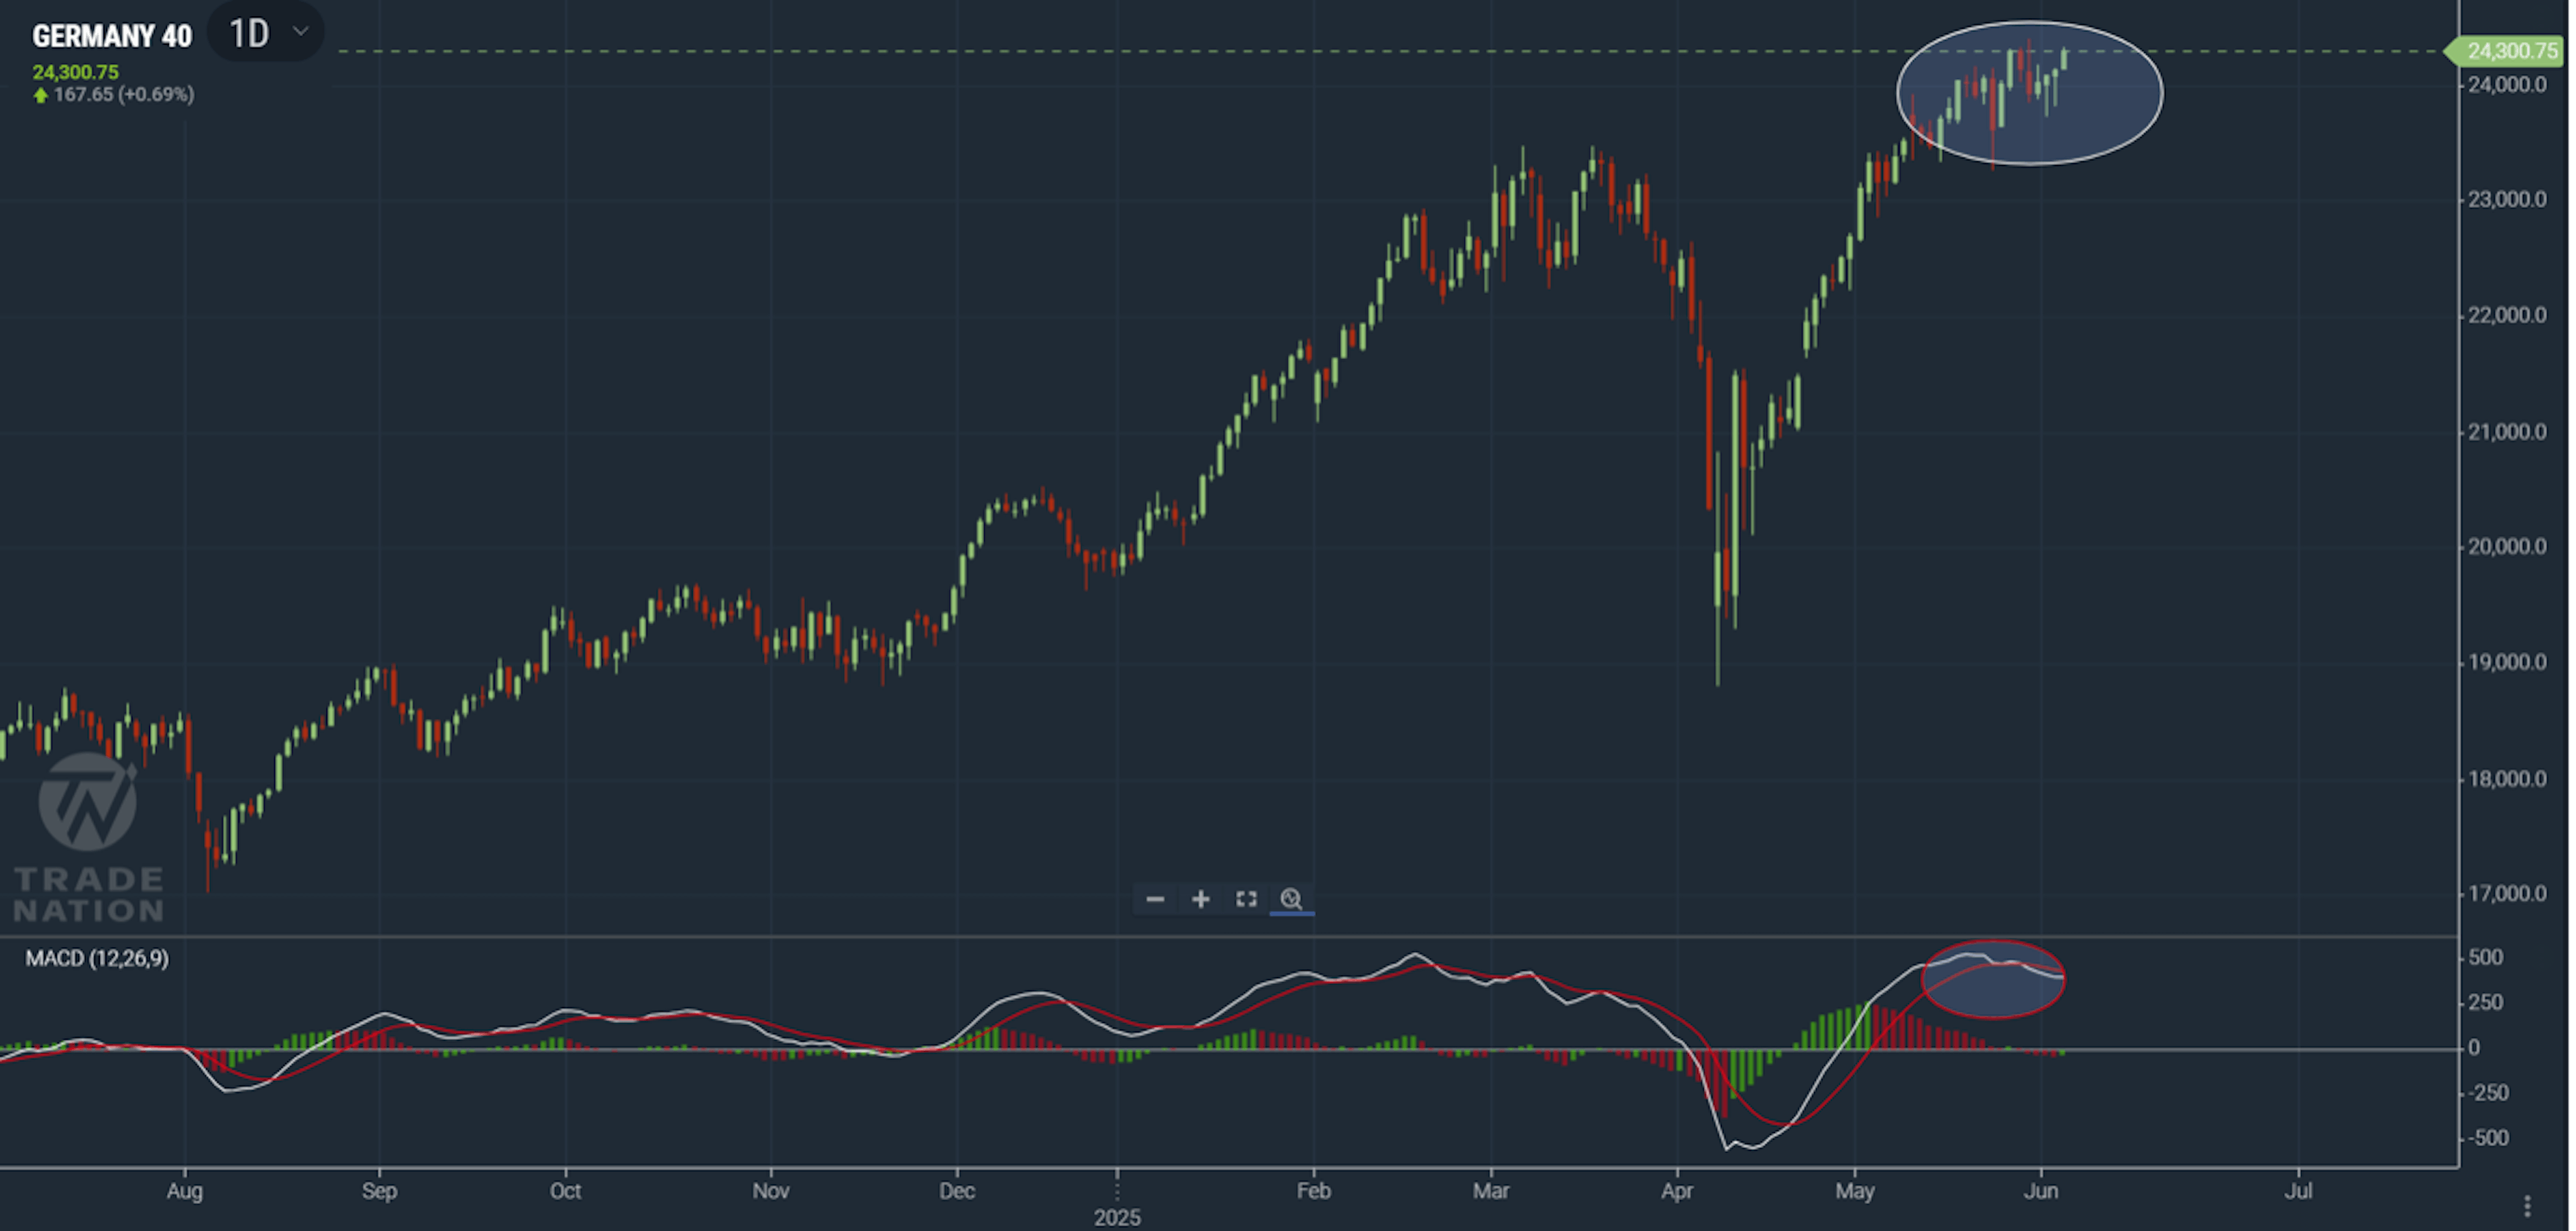Click the magnifier reset zoom icon
This screenshot has height=1231, width=2576.
1291,899
